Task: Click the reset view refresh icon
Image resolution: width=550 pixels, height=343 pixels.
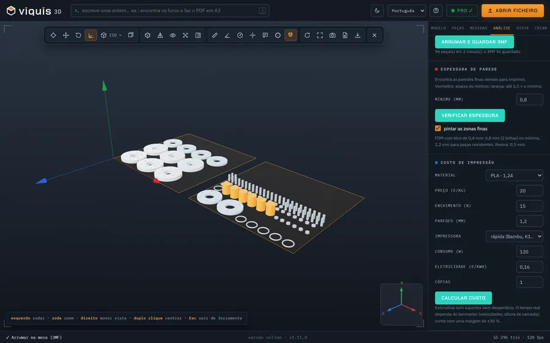Action: (x=307, y=35)
